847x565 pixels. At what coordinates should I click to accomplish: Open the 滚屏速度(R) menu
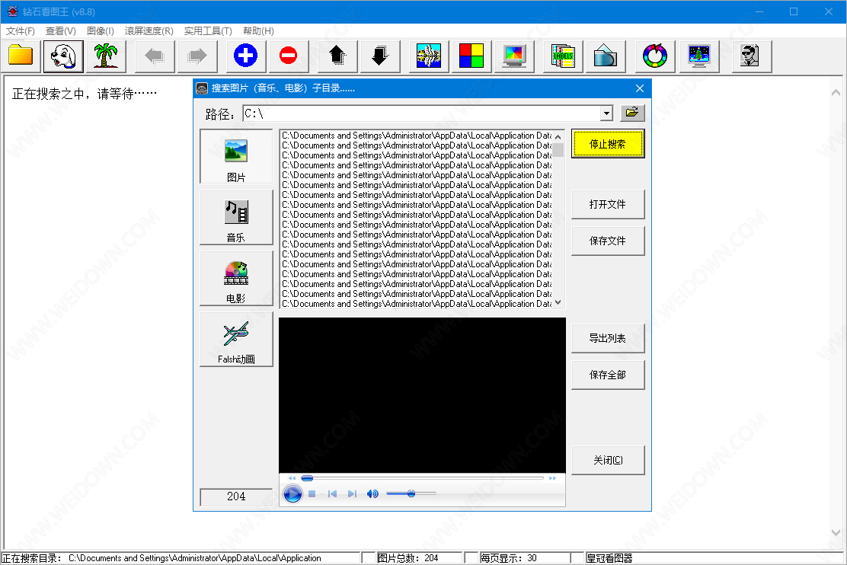pos(149,30)
